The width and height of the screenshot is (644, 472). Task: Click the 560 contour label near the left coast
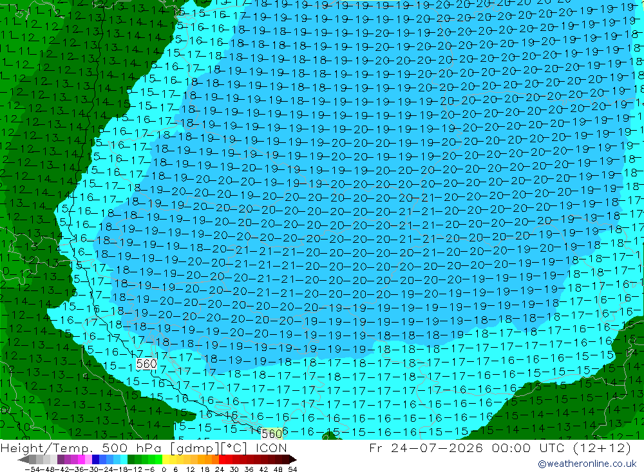click(x=146, y=364)
